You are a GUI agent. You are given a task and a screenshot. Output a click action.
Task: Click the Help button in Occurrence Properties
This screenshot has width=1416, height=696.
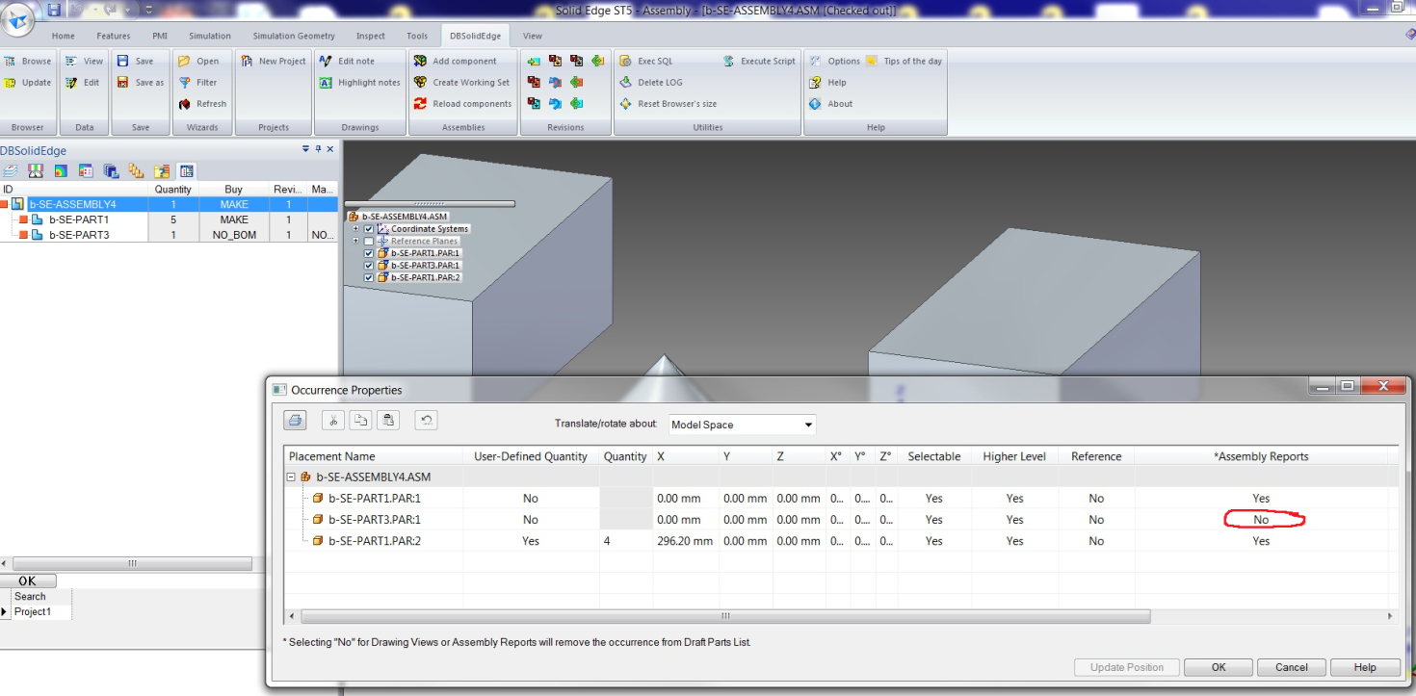(x=1365, y=667)
